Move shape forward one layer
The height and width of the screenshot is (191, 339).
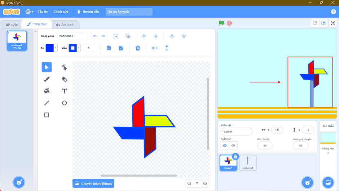pyautogui.click(x=144, y=36)
